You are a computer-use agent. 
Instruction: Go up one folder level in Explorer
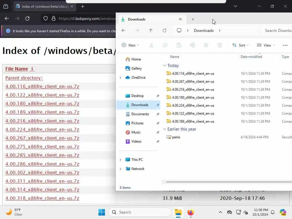[x=151, y=30]
